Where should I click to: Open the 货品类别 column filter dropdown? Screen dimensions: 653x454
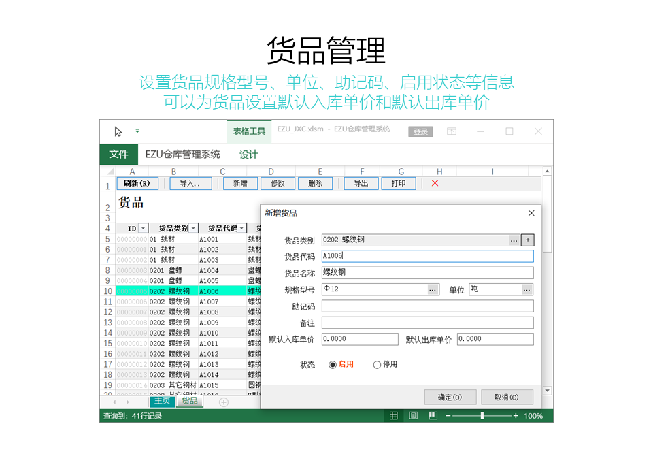[193, 229]
